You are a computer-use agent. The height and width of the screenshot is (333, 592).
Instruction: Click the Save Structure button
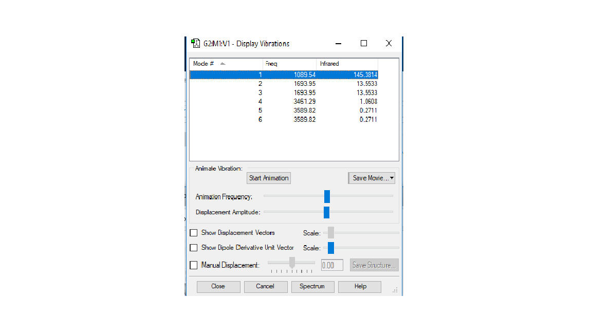click(x=374, y=265)
